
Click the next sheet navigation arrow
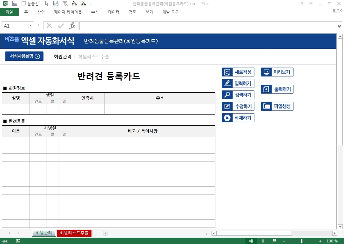coord(18,233)
